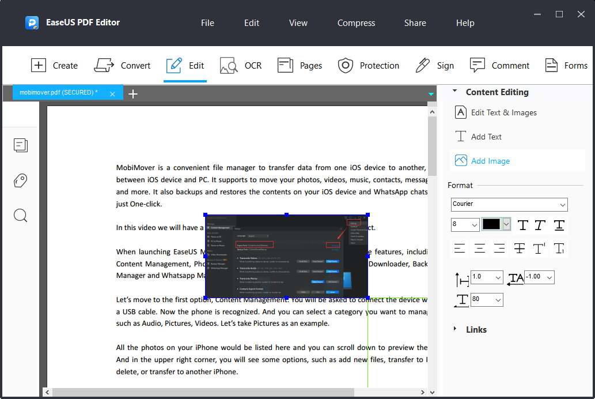
Task: Open the Compress menu
Action: point(357,23)
